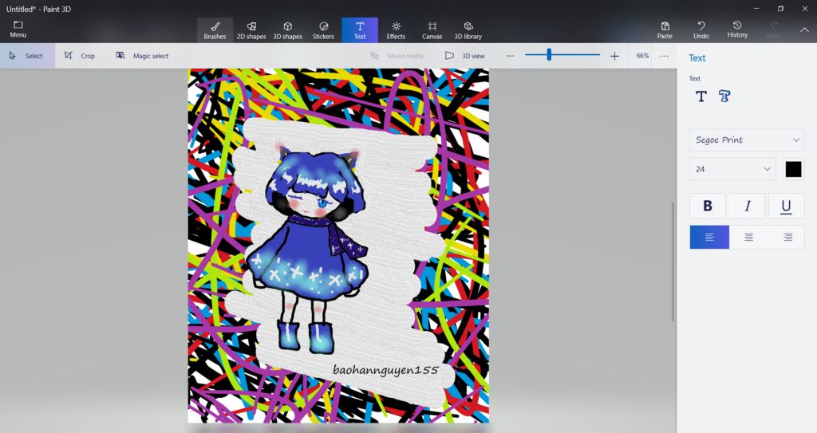Select the Brushes tool

tap(215, 30)
